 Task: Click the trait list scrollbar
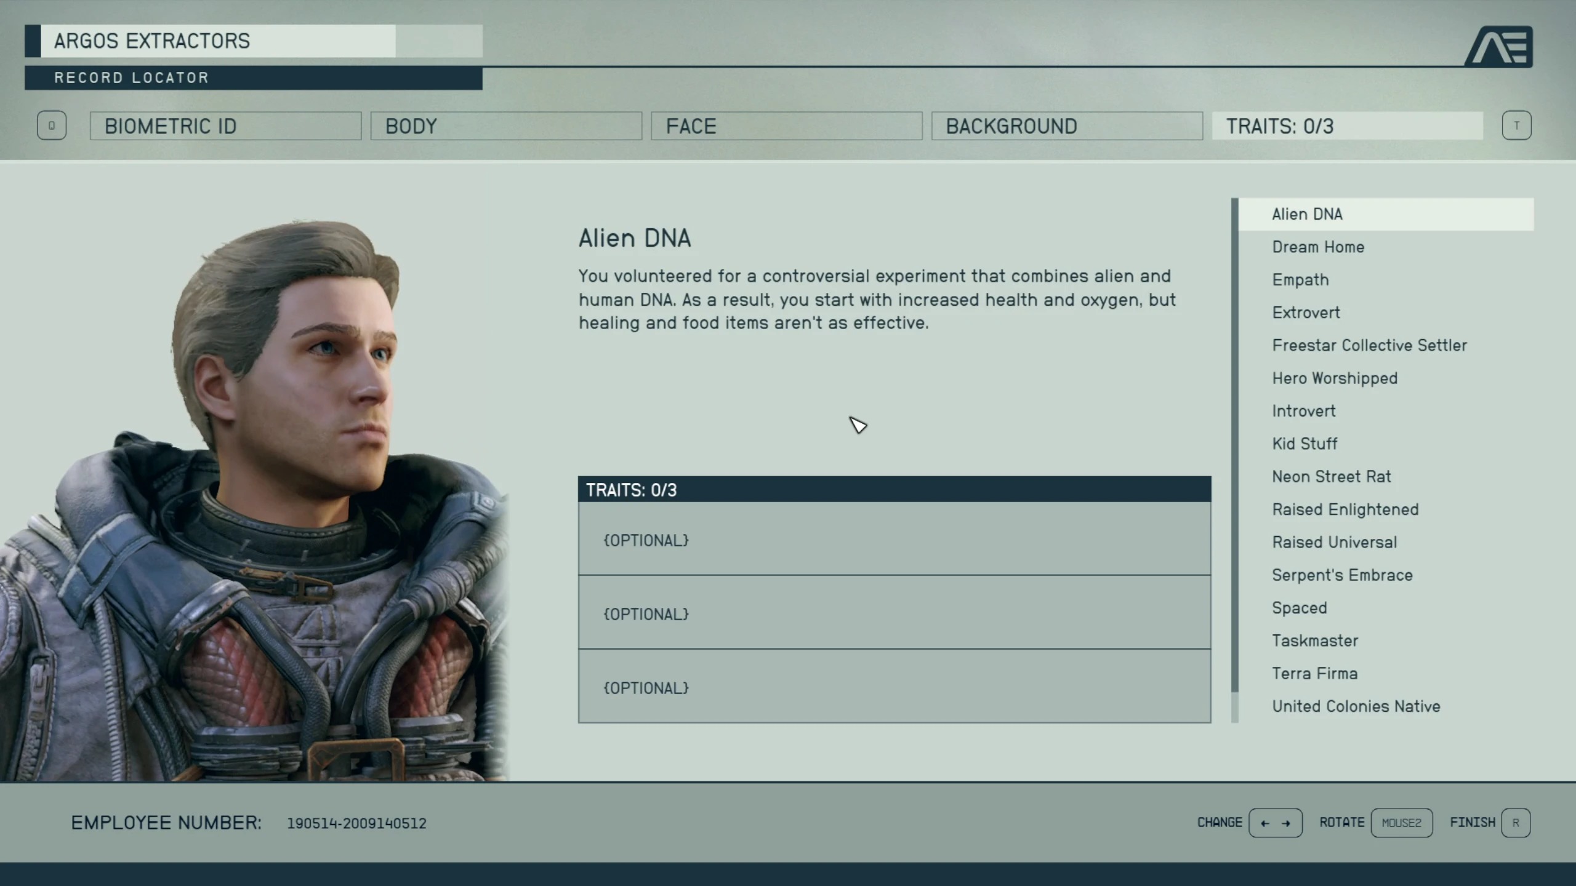point(1234,460)
